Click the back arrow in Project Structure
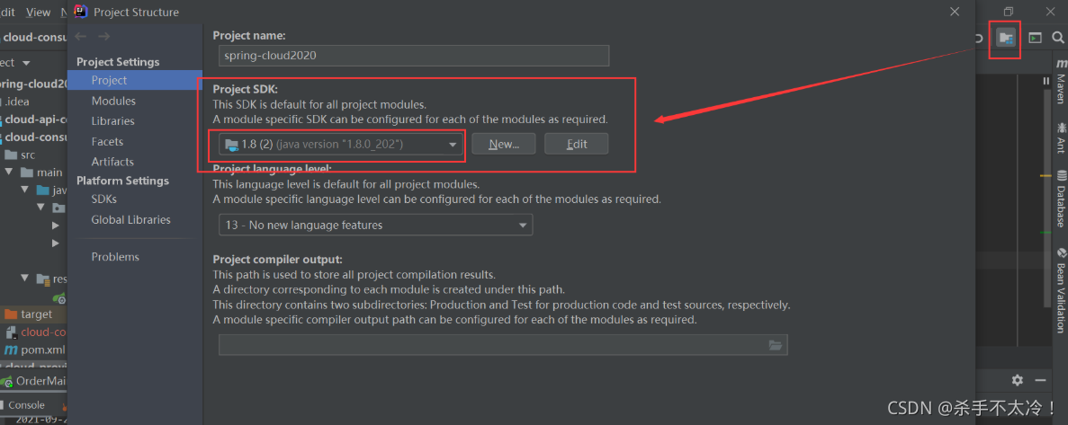The image size is (1068, 425). [x=81, y=36]
